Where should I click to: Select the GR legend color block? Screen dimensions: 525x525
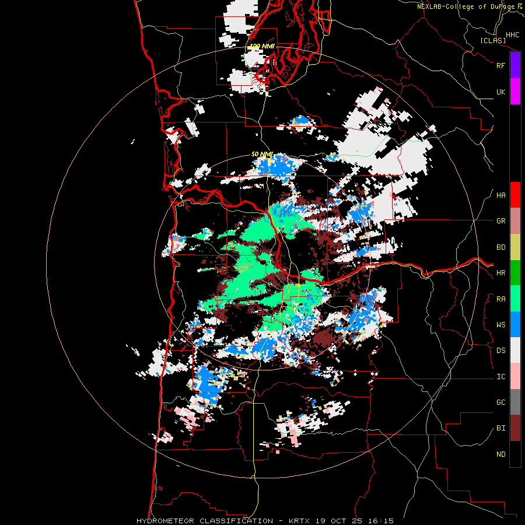515,221
